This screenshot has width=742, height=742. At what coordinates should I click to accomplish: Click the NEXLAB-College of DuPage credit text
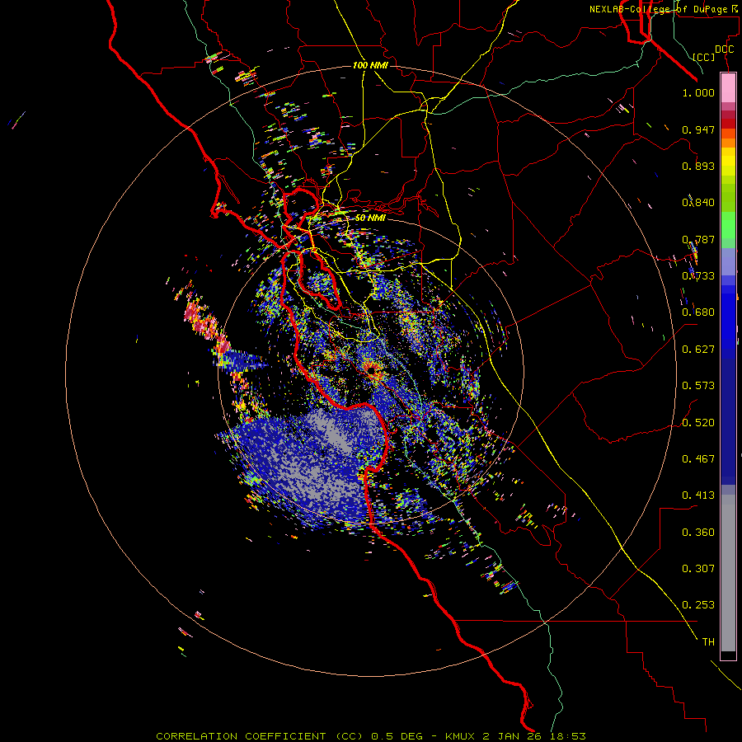665,9
